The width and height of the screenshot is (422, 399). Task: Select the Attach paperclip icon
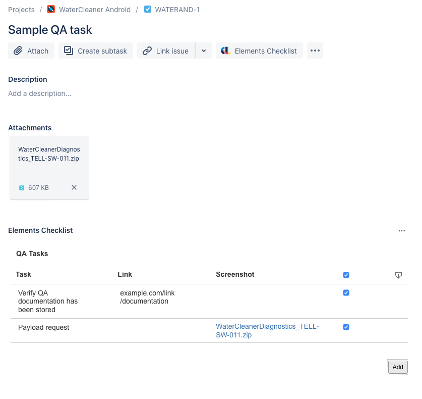[x=19, y=51]
